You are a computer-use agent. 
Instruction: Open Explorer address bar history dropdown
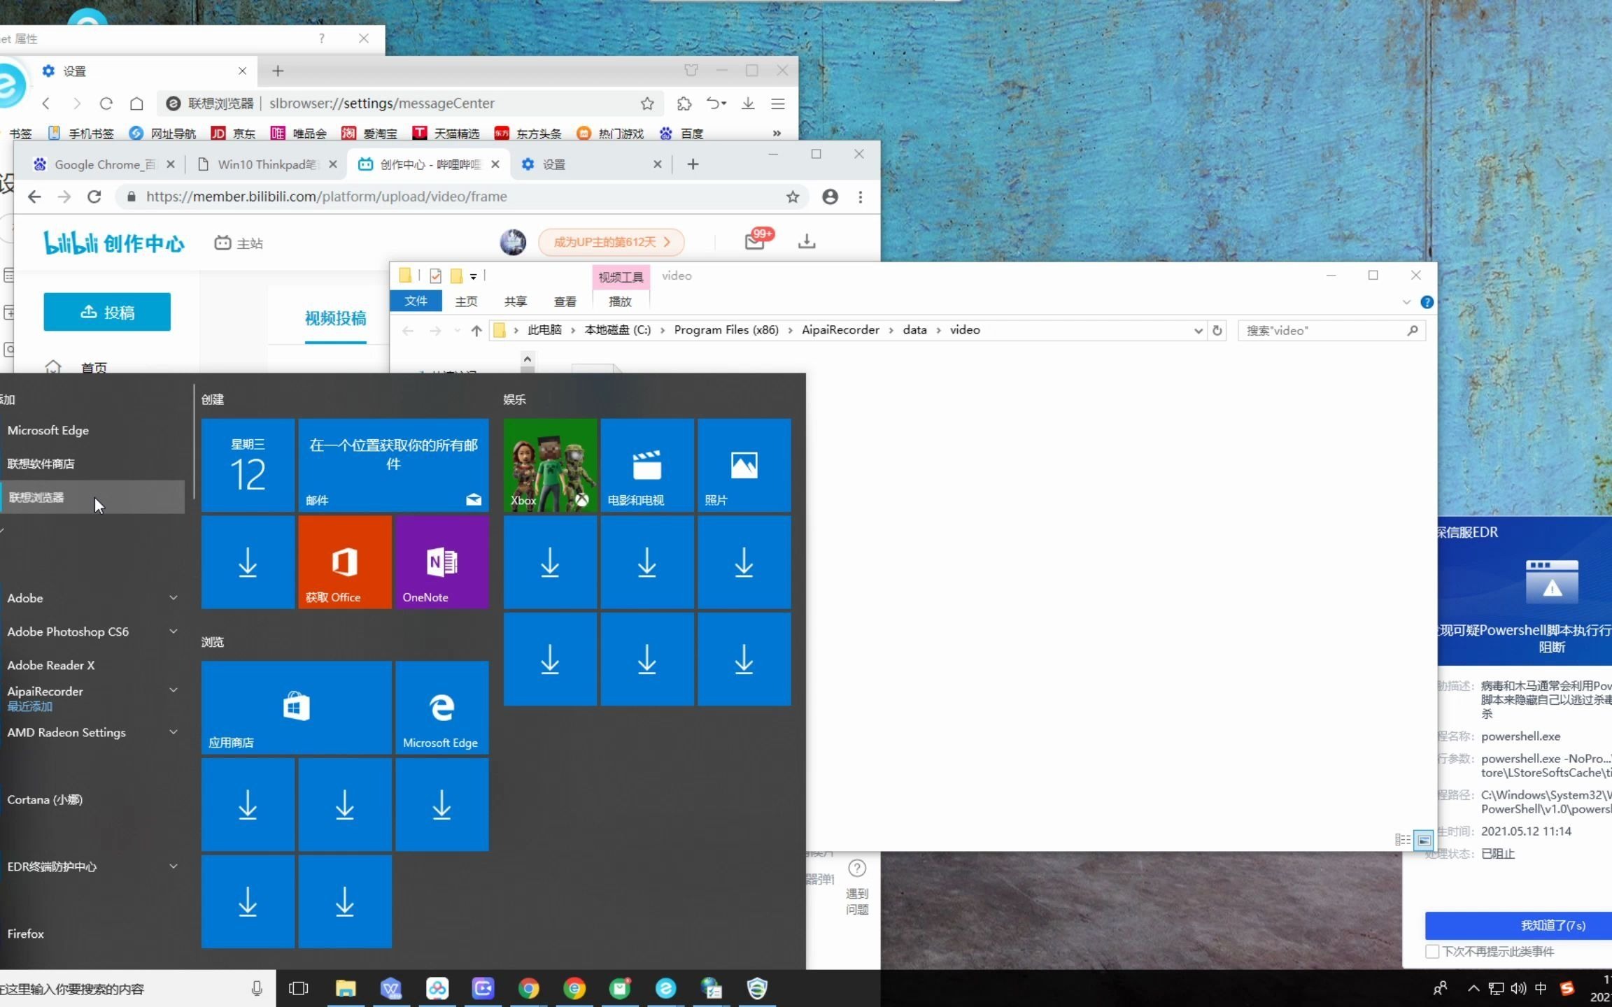(1198, 330)
